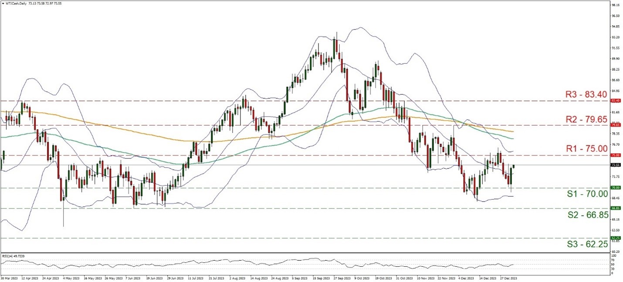This screenshot has width=623, height=282.
Task: Click the 15 Sep 2023 date label
Action: click(x=321, y=277)
